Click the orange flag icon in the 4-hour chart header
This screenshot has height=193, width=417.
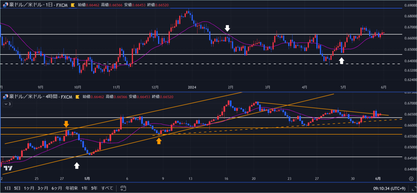(x=77, y=97)
